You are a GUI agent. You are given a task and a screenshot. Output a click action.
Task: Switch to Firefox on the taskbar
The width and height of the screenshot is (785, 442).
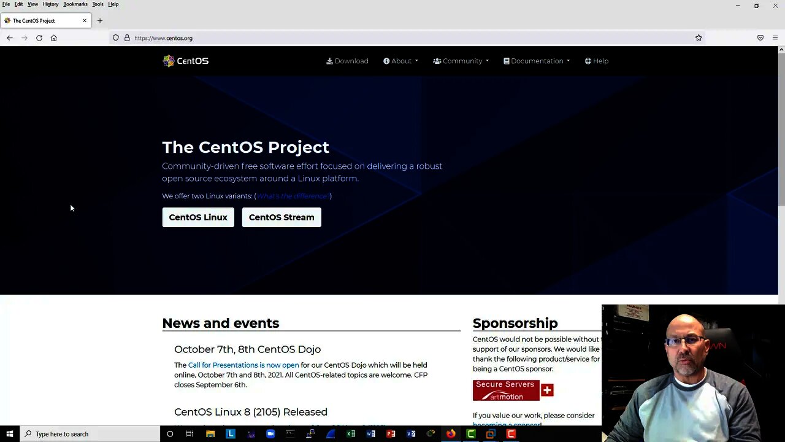pos(451,434)
